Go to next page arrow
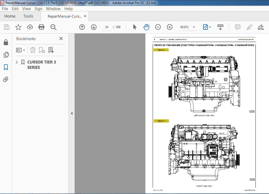Screen dimensions: 269x194 tap(94, 27)
